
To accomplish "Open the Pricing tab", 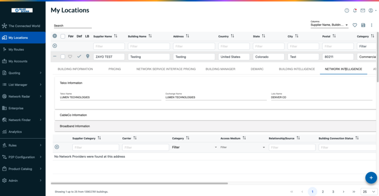I will point(115,69).
